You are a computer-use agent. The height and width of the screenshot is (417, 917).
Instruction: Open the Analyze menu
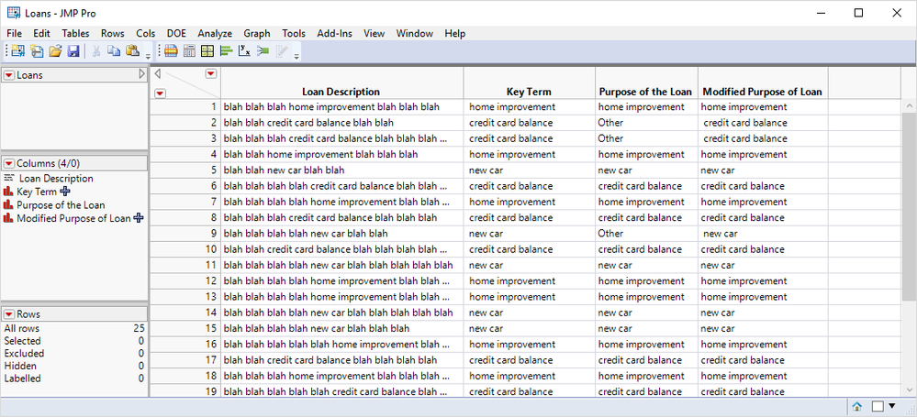coord(215,33)
